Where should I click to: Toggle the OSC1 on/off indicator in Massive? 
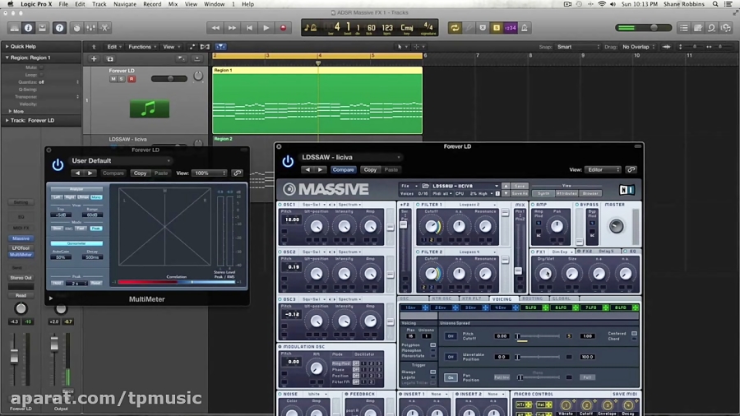pos(280,205)
